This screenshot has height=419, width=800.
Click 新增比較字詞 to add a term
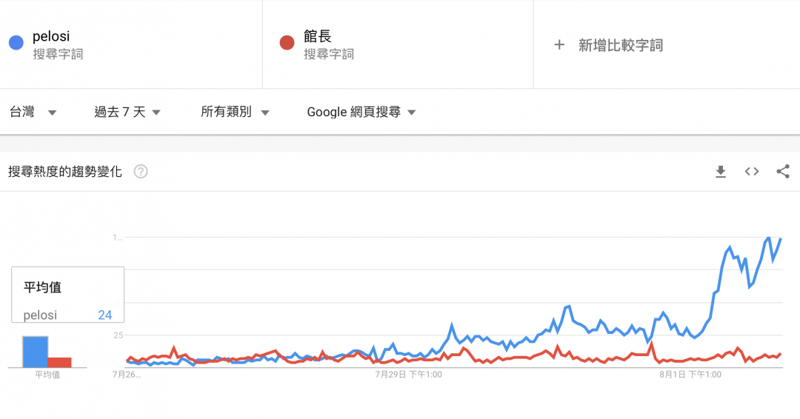point(620,45)
